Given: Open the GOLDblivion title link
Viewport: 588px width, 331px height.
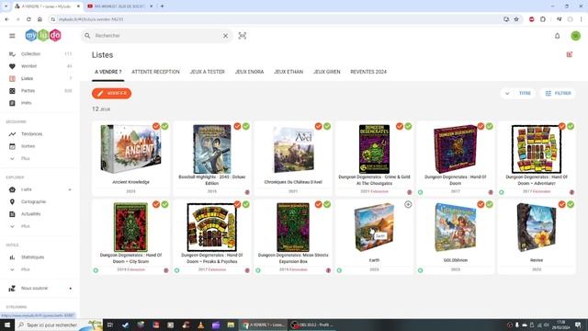Looking at the screenshot, I should tap(456, 260).
